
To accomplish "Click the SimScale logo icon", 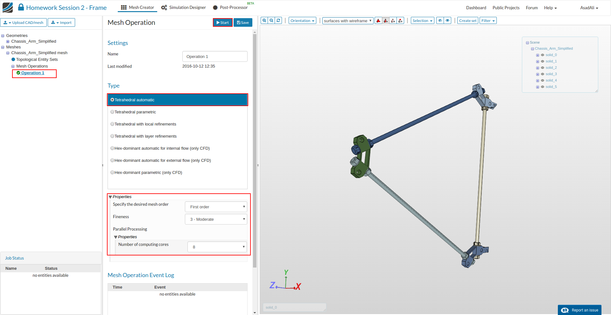I will click(x=8, y=8).
